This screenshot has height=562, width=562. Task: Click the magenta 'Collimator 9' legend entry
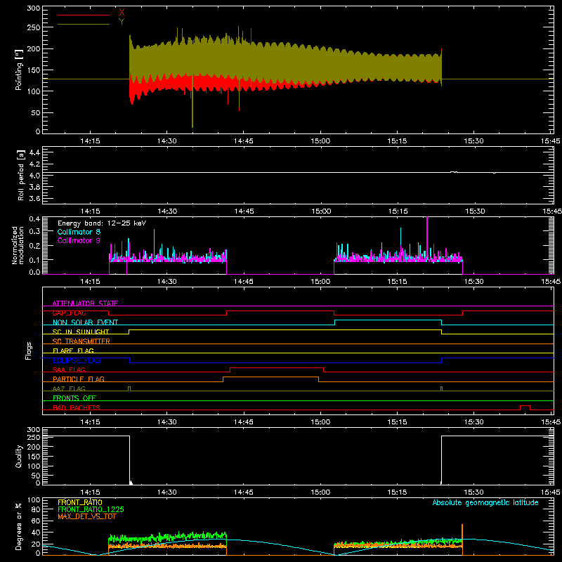coord(79,240)
